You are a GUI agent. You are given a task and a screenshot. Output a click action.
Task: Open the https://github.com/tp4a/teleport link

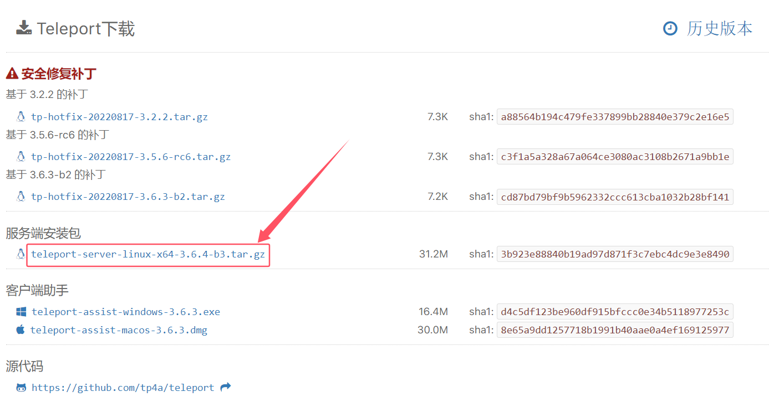[123, 388]
